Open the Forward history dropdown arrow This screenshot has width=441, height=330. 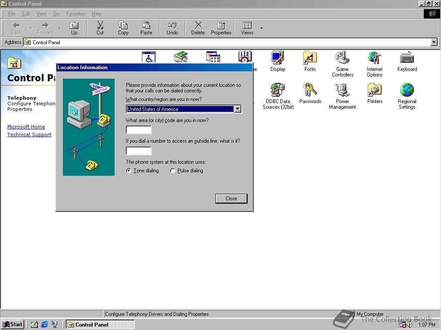pyautogui.click(x=59, y=28)
